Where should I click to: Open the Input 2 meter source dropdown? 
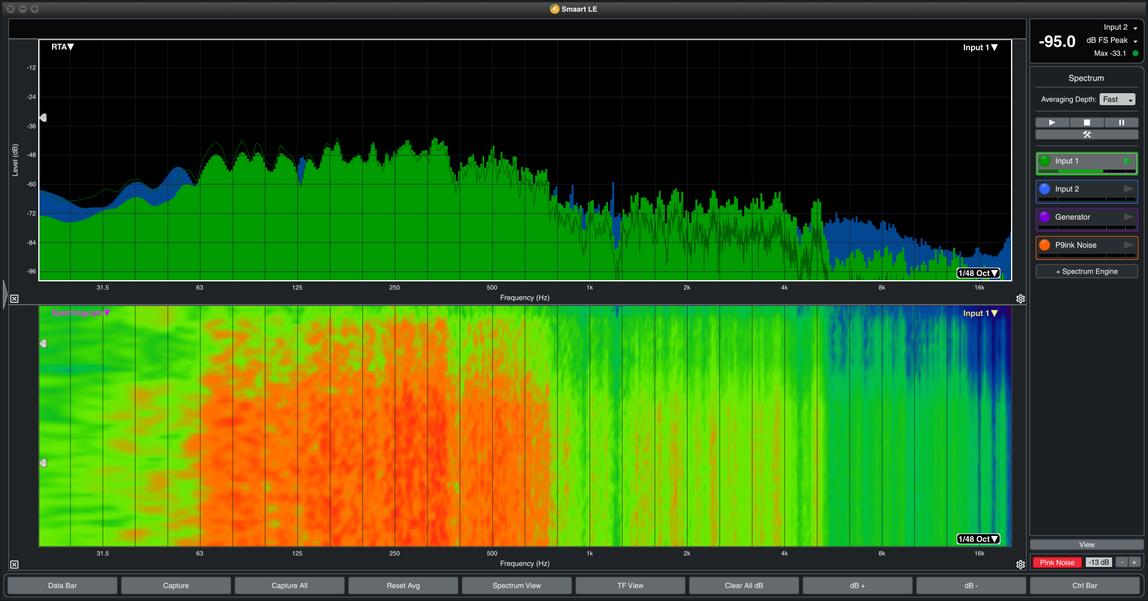(x=1120, y=27)
